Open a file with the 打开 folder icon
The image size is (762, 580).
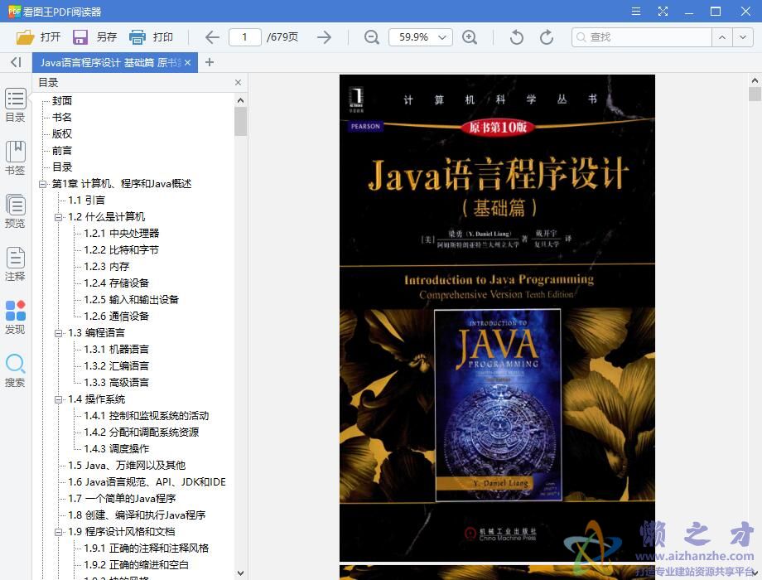[26, 37]
